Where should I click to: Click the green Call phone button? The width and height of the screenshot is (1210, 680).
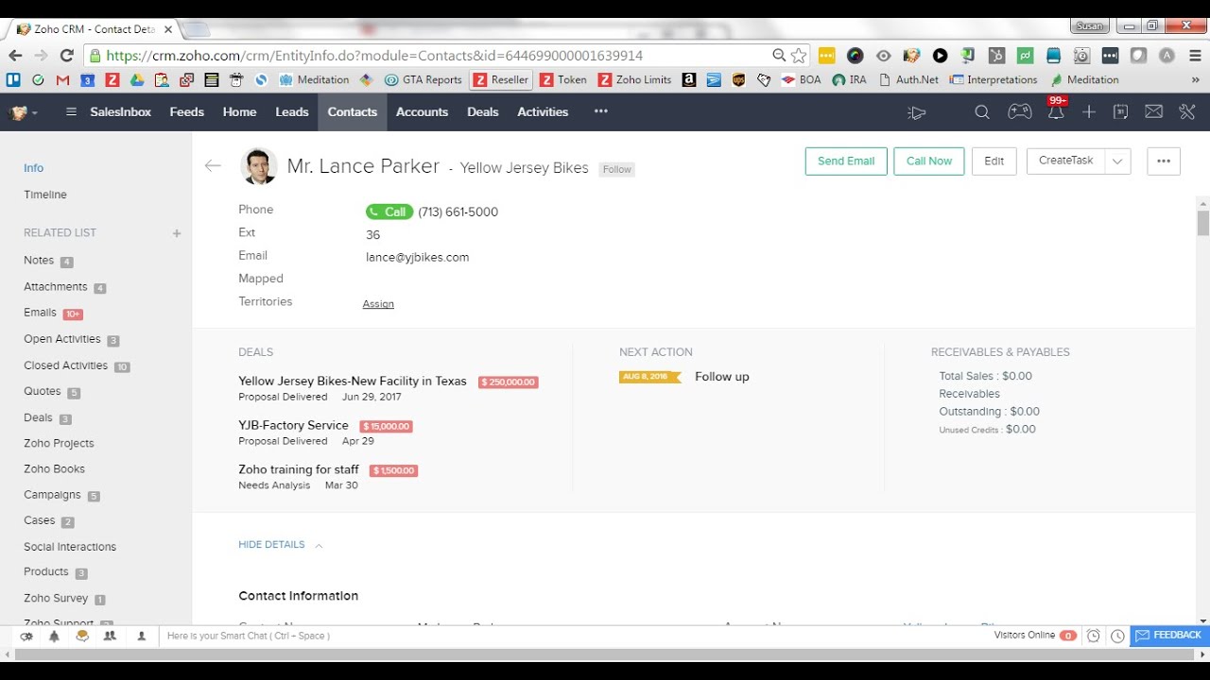[x=389, y=212]
